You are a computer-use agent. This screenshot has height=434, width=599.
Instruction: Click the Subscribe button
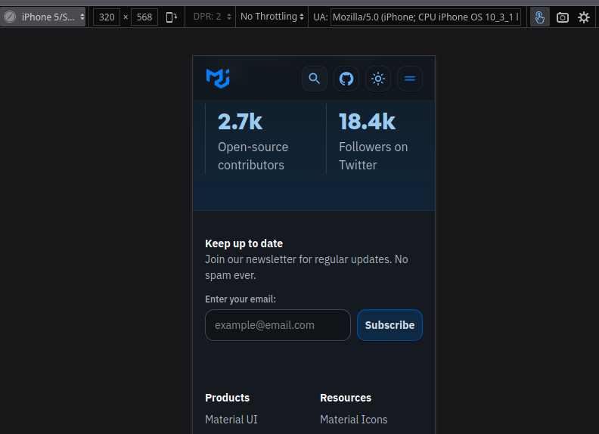click(x=390, y=325)
